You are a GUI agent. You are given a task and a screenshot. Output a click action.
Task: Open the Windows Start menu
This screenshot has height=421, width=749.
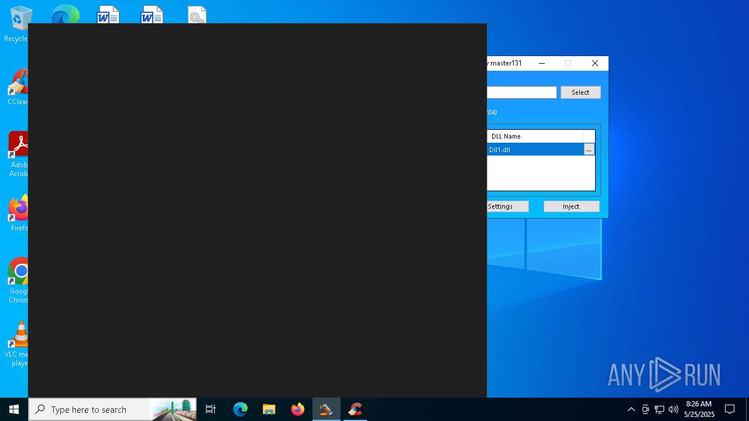(x=14, y=409)
